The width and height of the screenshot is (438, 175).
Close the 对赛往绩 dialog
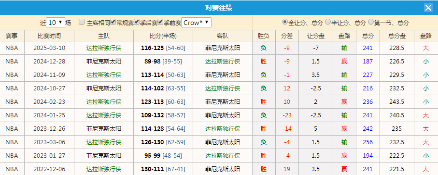click(428, 8)
